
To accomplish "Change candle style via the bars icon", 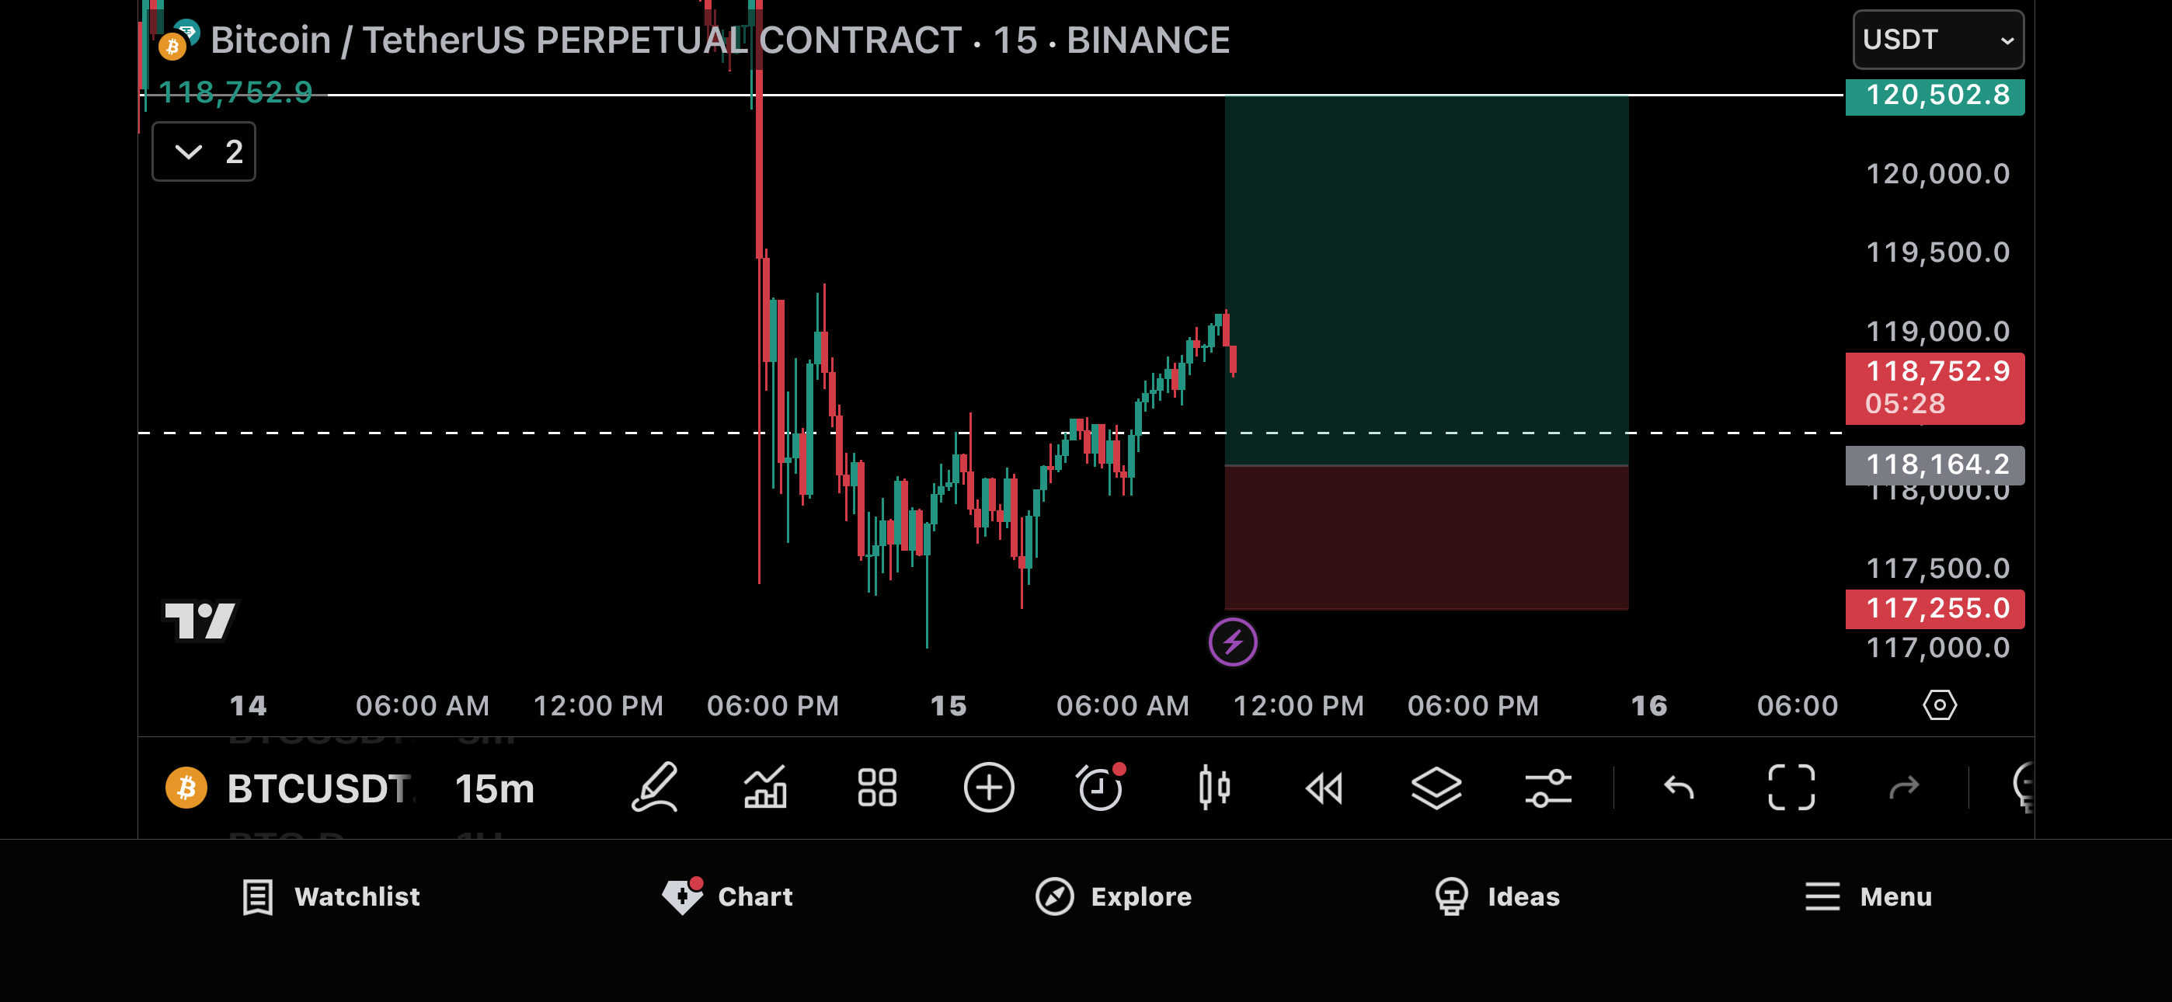I will click(x=1214, y=788).
